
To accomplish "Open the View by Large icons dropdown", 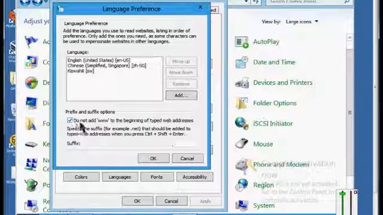I will tap(302, 21).
